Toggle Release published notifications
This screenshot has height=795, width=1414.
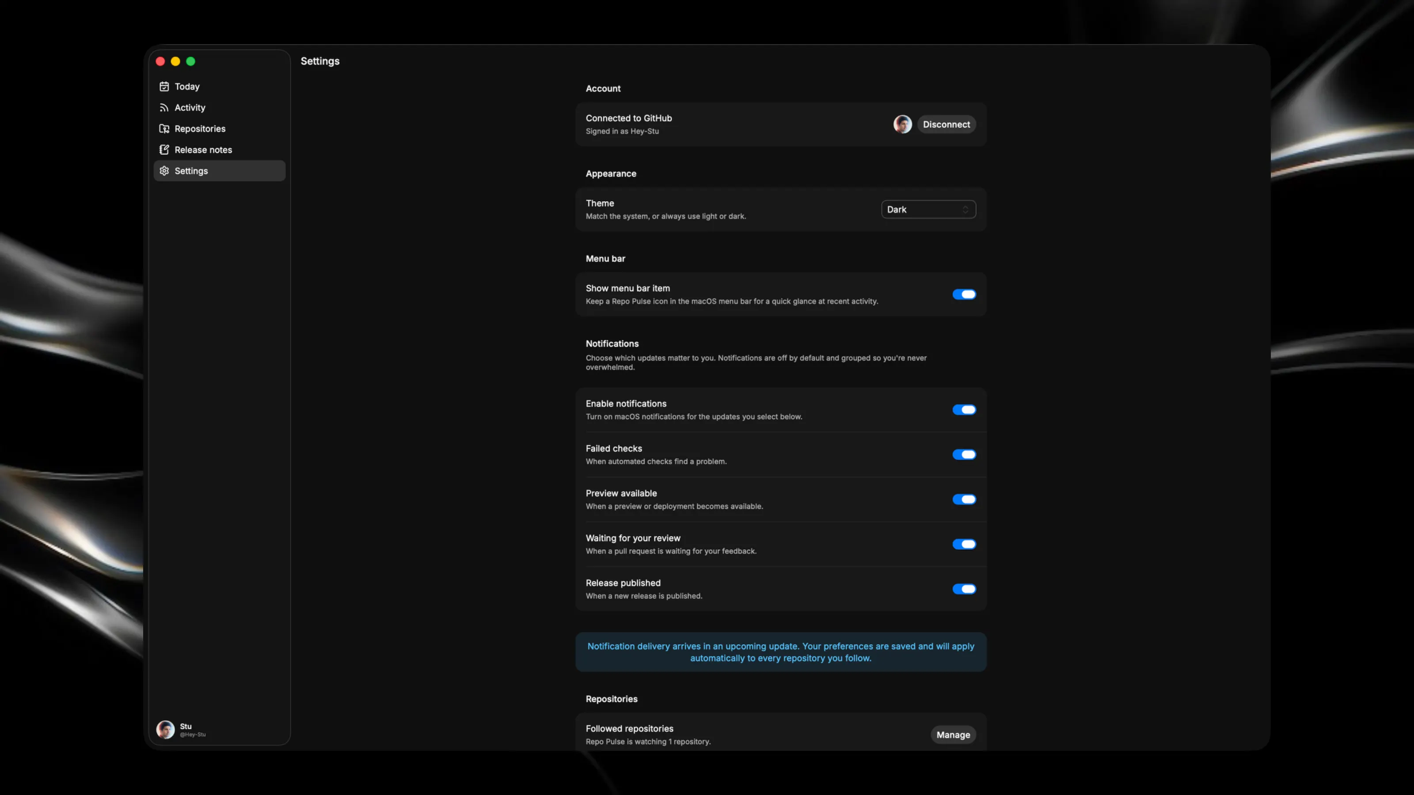pos(964,589)
